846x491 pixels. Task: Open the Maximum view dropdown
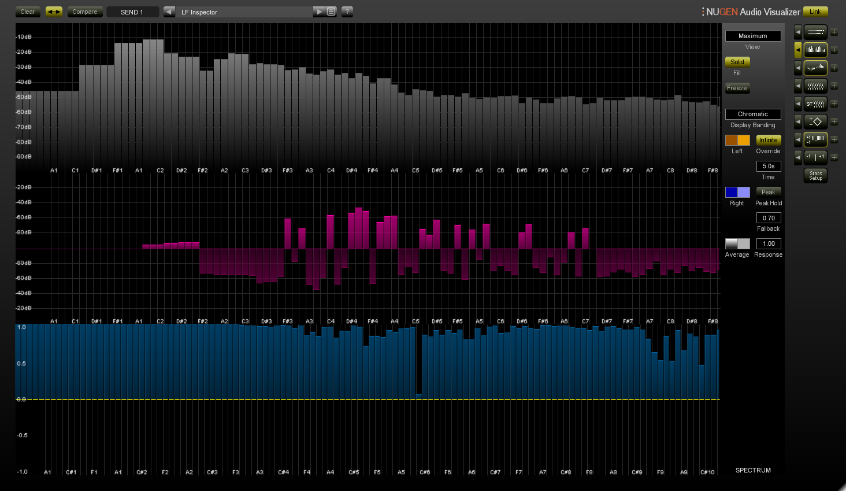(x=752, y=36)
